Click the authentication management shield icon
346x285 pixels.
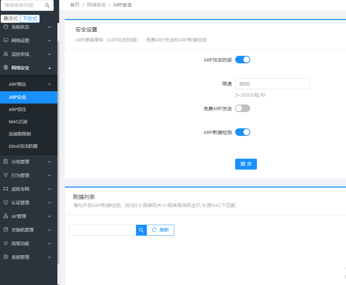tap(6, 202)
